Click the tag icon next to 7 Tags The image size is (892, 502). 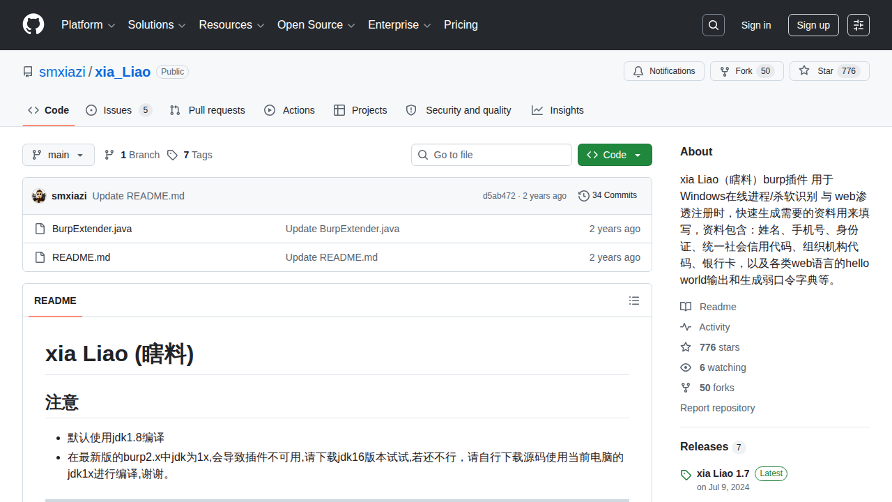click(172, 155)
